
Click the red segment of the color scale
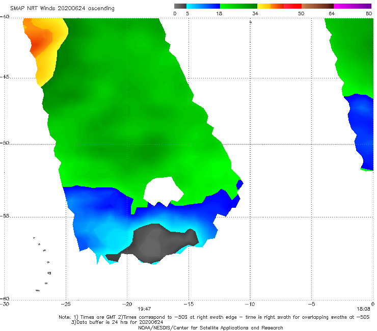[x=292, y=6]
